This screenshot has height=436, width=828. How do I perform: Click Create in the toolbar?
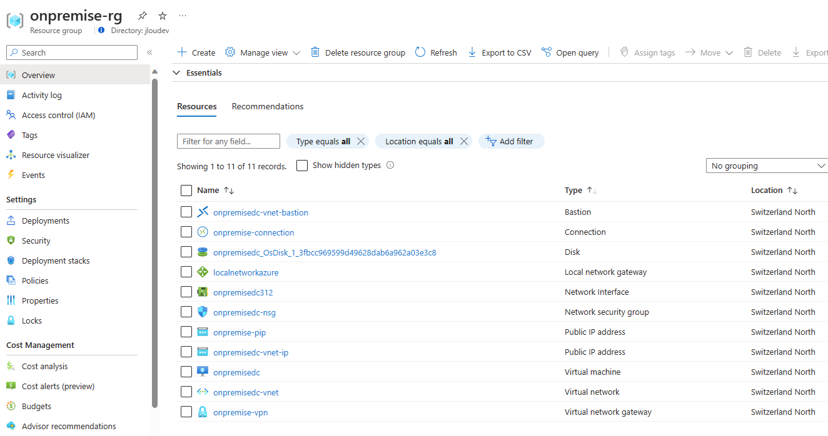[x=196, y=52]
